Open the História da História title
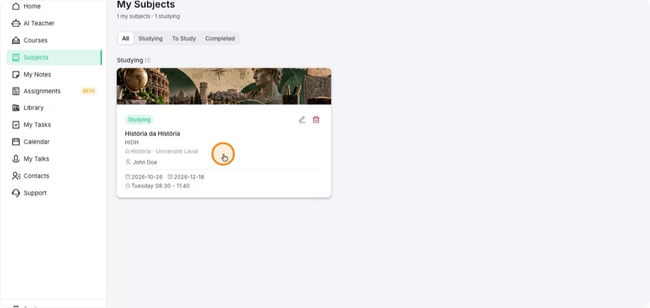 (x=152, y=133)
